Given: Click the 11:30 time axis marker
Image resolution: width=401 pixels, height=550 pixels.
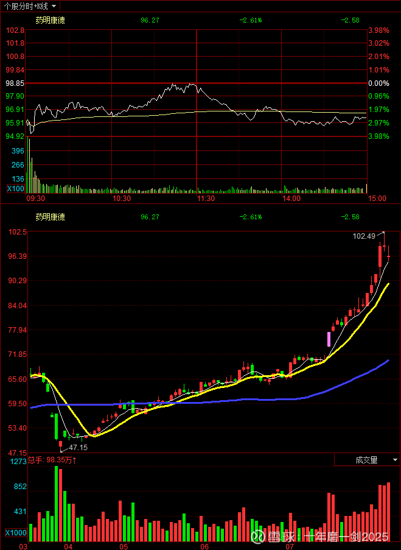Looking at the screenshot, I should coord(206,199).
